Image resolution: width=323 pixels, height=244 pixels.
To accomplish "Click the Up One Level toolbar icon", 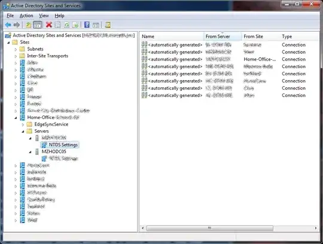I will (x=29, y=25).
